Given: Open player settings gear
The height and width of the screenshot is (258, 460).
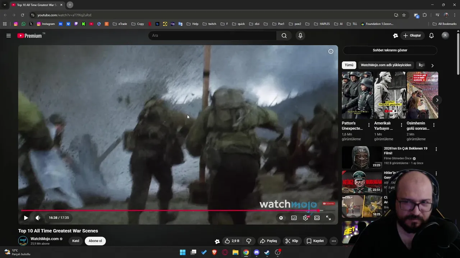Looking at the screenshot, I should (x=305, y=218).
